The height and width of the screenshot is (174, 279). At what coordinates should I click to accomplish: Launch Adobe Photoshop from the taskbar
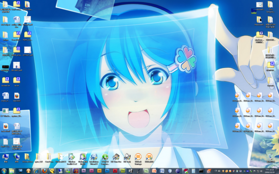pos(107,171)
